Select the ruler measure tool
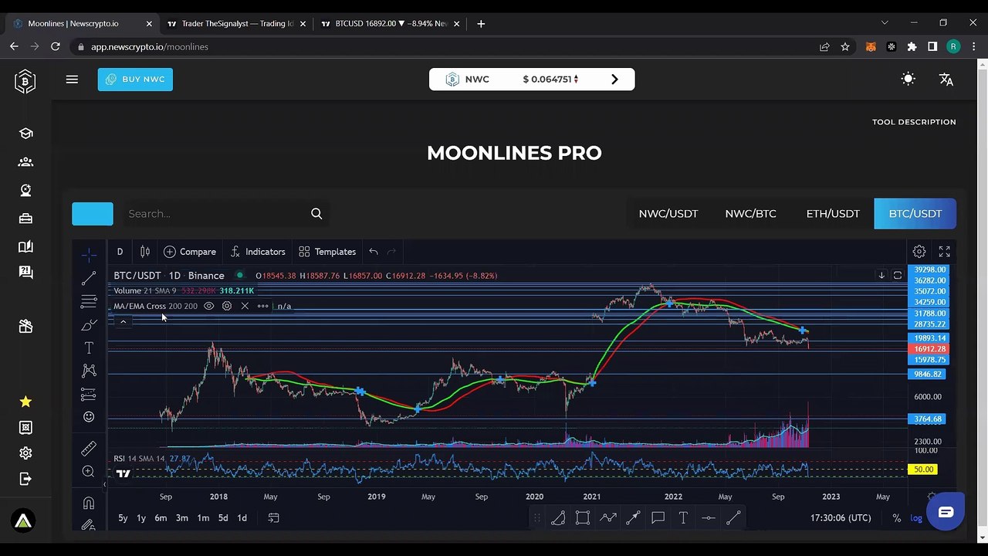The height and width of the screenshot is (556, 988). coord(89,449)
